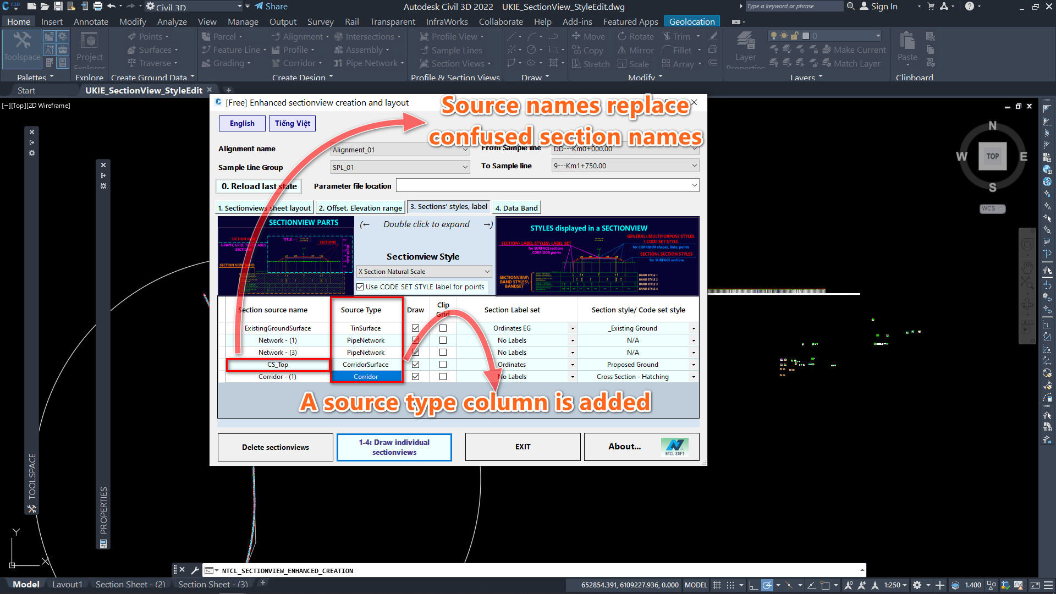1056x594 pixels.
Task: Click the TOP face of ViewCube
Action: [x=992, y=156]
